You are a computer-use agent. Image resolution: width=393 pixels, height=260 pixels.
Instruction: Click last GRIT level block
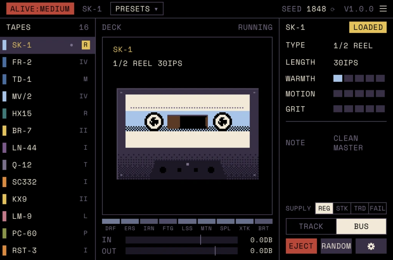(x=380, y=109)
